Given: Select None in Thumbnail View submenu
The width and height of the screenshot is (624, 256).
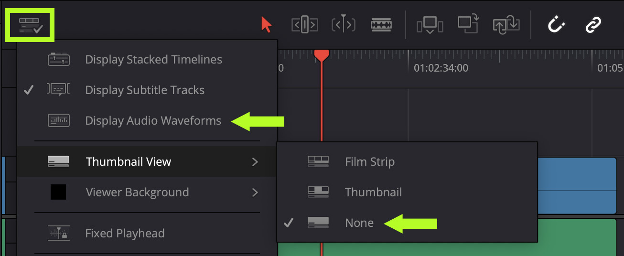Looking at the screenshot, I should click(359, 223).
